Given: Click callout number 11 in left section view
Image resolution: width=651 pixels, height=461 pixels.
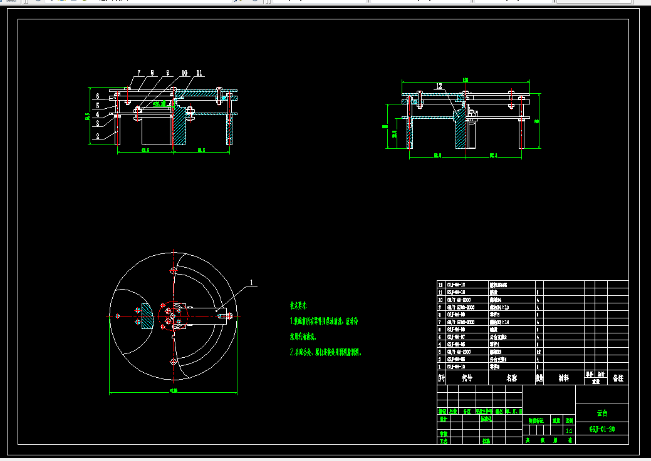Looking at the screenshot, I should point(199,73).
